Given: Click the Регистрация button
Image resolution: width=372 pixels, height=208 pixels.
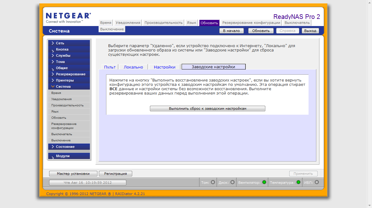Looking at the screenshot, I should coord(115,174).
